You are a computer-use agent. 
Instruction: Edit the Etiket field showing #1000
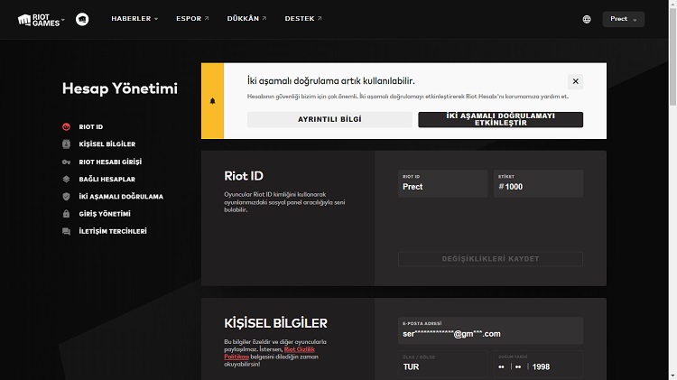coord(538,183)
